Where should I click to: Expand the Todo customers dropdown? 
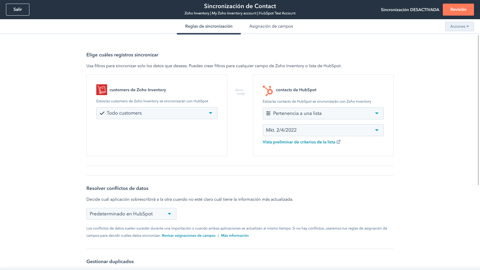pyautogui.click(x=210, y=113)
